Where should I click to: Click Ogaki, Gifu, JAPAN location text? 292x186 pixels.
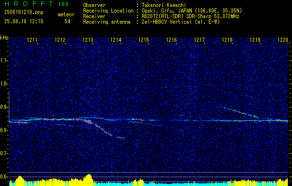(x=192, y=11)
